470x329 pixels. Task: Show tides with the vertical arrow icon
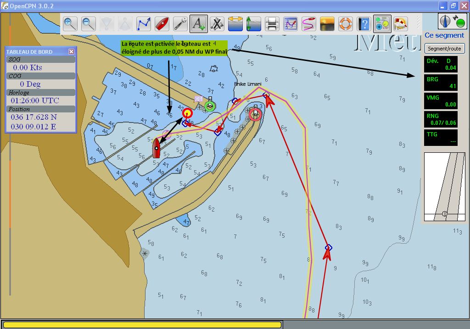click(x=253, y=23)
